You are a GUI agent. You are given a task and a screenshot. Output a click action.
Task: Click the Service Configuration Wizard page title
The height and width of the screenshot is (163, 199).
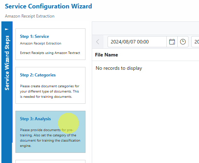tap(48, 6)
